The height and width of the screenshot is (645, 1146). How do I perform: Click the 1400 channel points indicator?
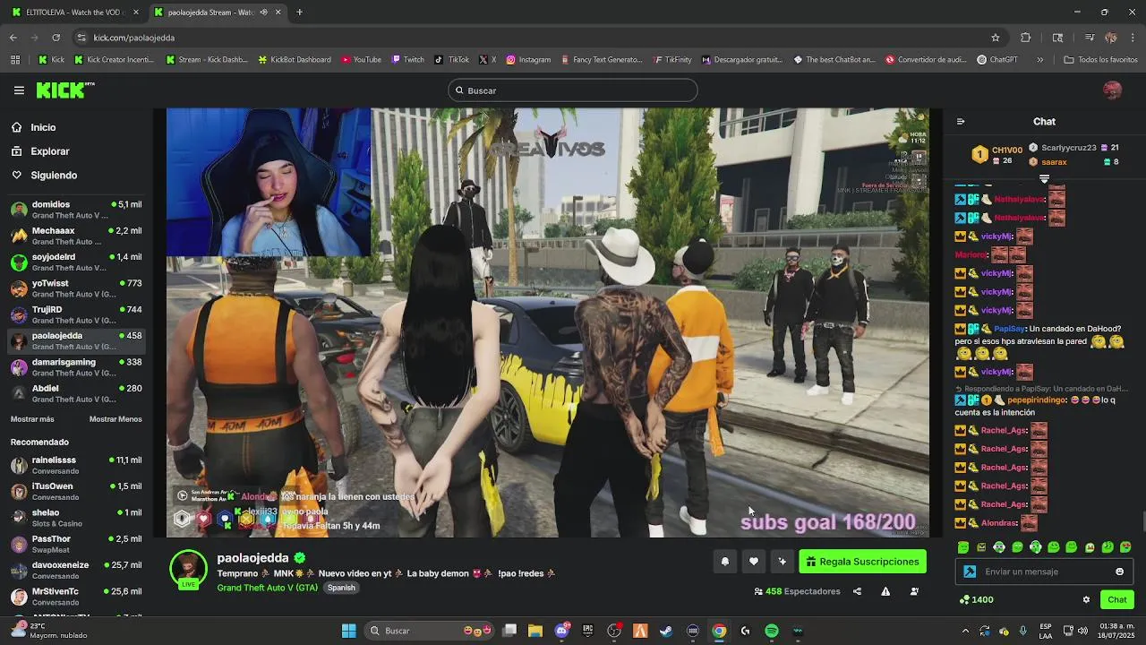coord(976,599)
